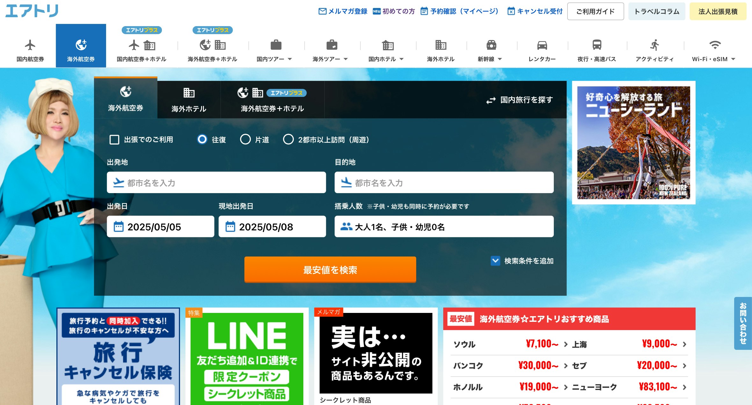The width and height of the screenshot is (752, 405).
Task: Click the calendar icon in 出発日 field
Action: point(119,227)
